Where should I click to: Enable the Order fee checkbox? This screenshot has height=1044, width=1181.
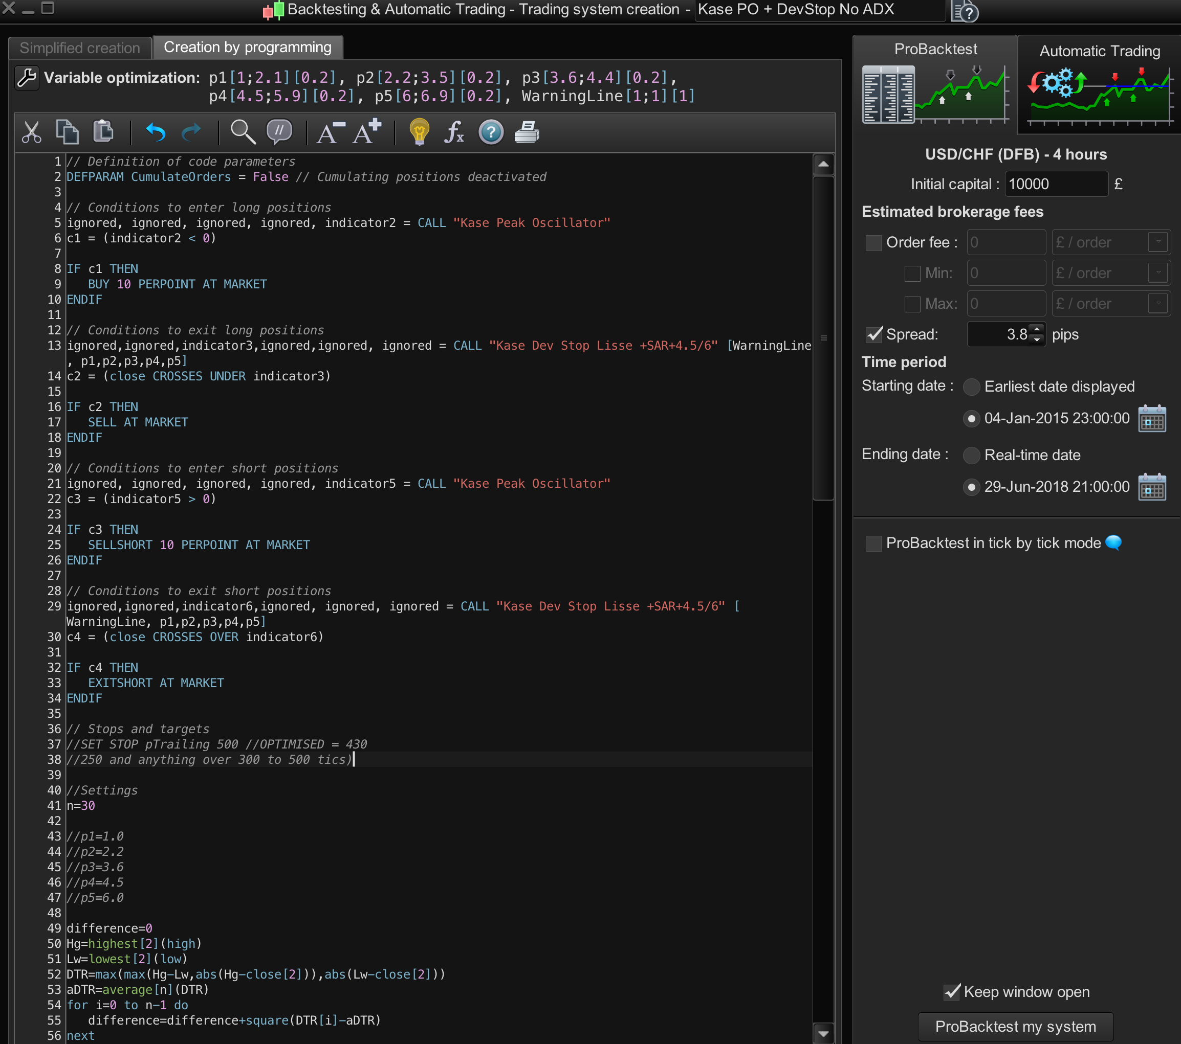click(x=873, y=242)
